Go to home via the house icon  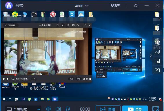[x=136, y=5]
